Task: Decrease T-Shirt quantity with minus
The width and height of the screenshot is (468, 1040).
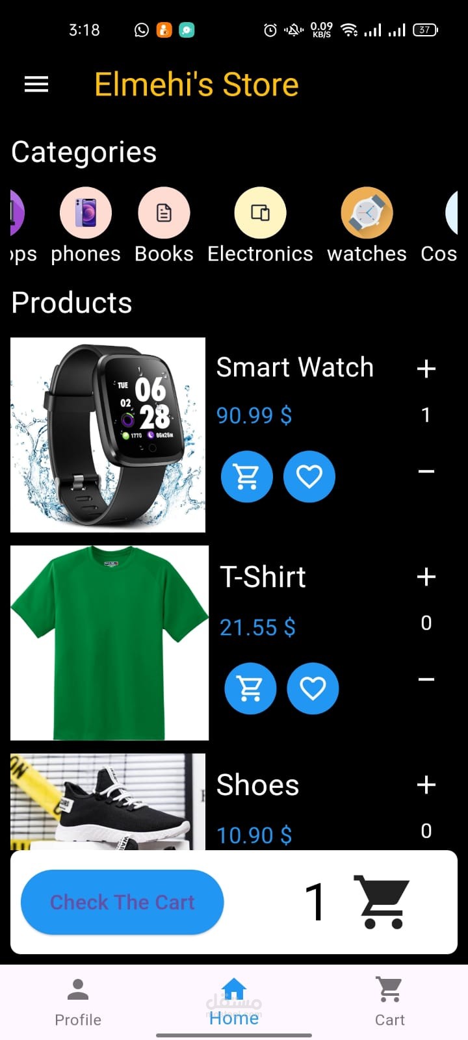Action: pos(426,679)
